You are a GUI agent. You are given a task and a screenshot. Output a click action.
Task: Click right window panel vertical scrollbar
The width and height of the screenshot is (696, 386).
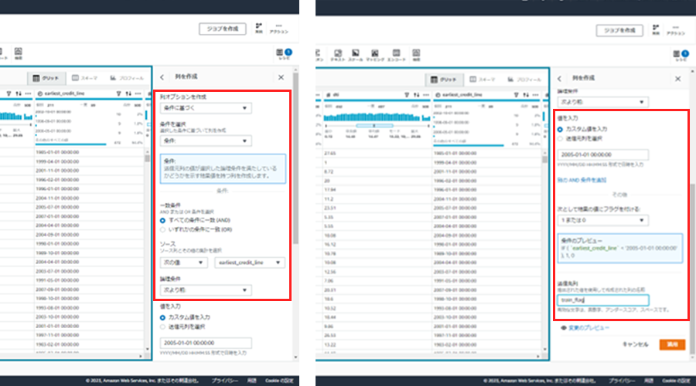pyautogui.click(x=692, y=269)
